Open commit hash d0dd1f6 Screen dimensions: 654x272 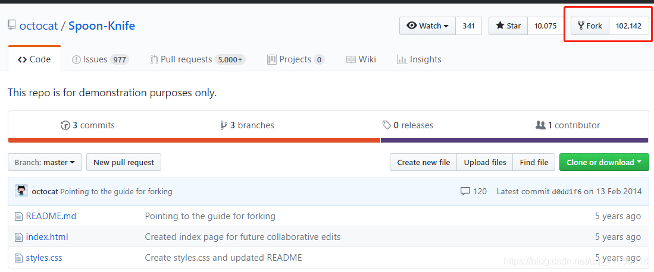(x=567, y=192)
